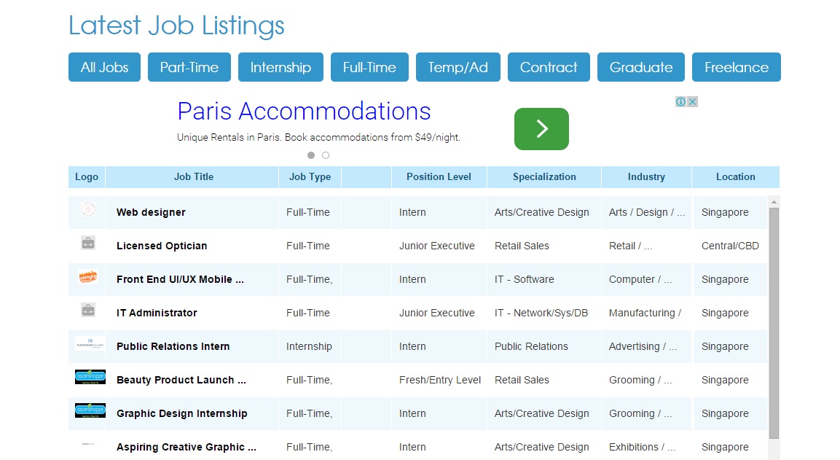The image size is (840, 460).
Task: Filter listings by Internship
Action: [x=280, y=67]
